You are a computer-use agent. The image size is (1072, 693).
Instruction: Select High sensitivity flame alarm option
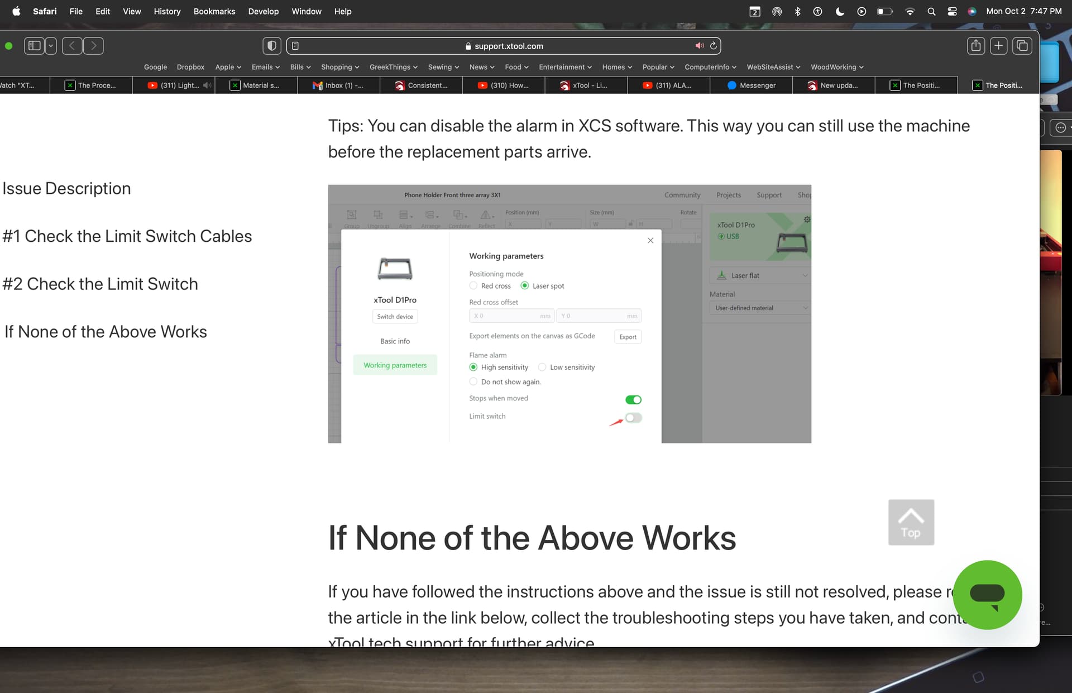pos(473,367)
